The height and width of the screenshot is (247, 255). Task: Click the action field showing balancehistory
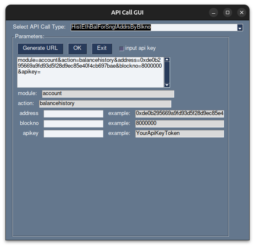click(x=105, y=104)
